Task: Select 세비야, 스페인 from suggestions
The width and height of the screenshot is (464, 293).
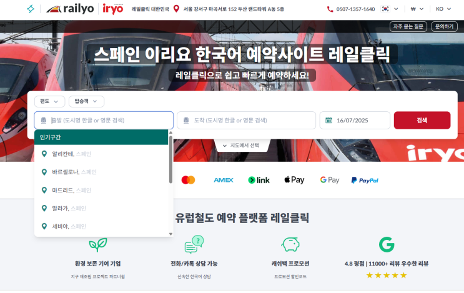Action: tap(101, 226)
